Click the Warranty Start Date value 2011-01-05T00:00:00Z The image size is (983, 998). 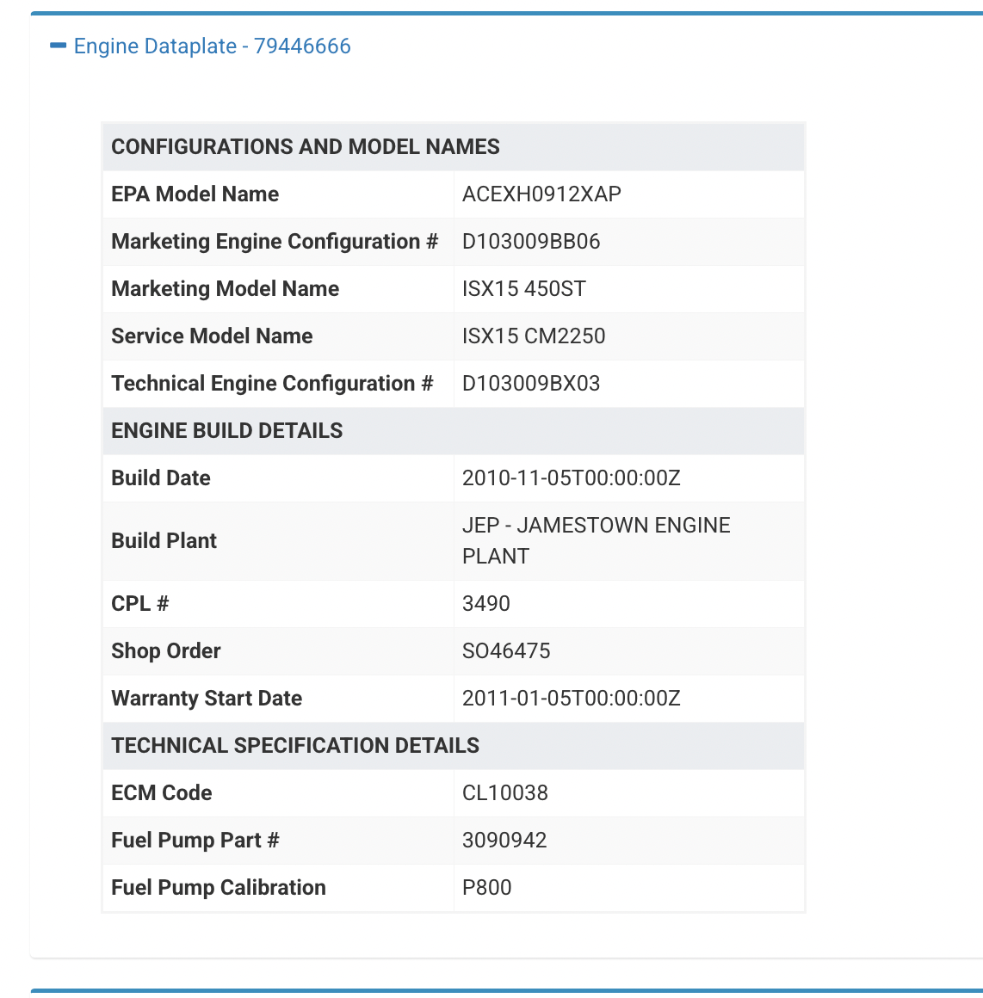click(571, 699)
